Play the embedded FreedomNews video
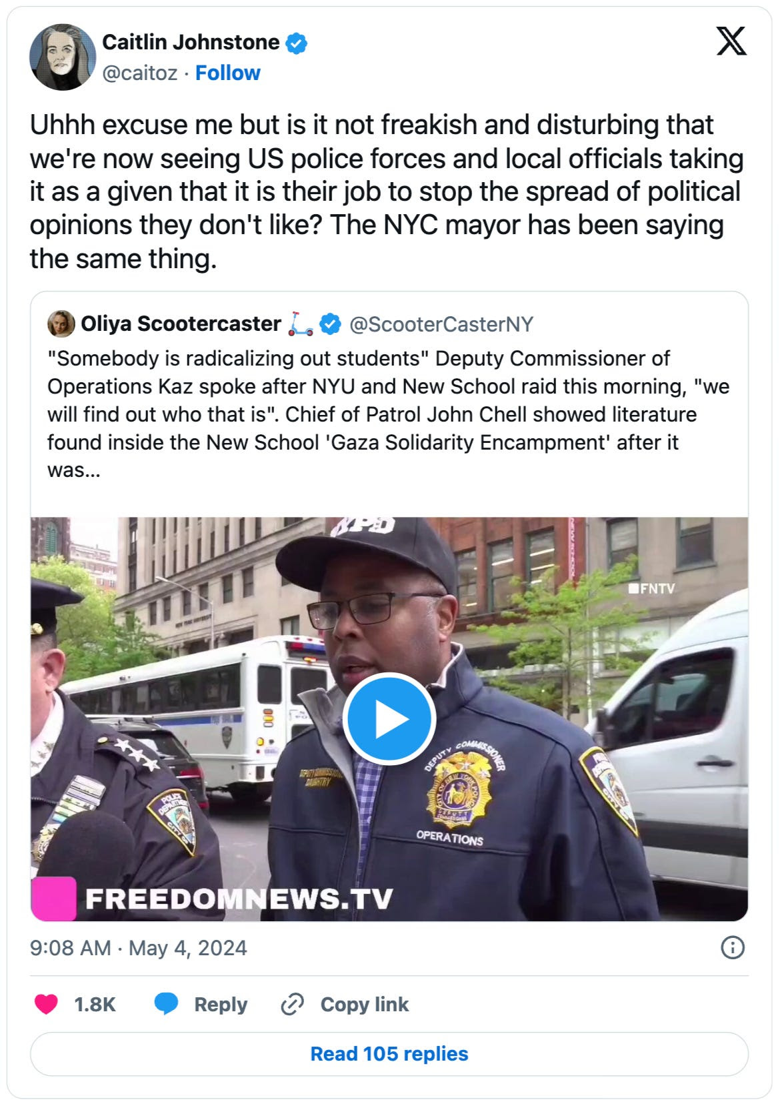 389,719
